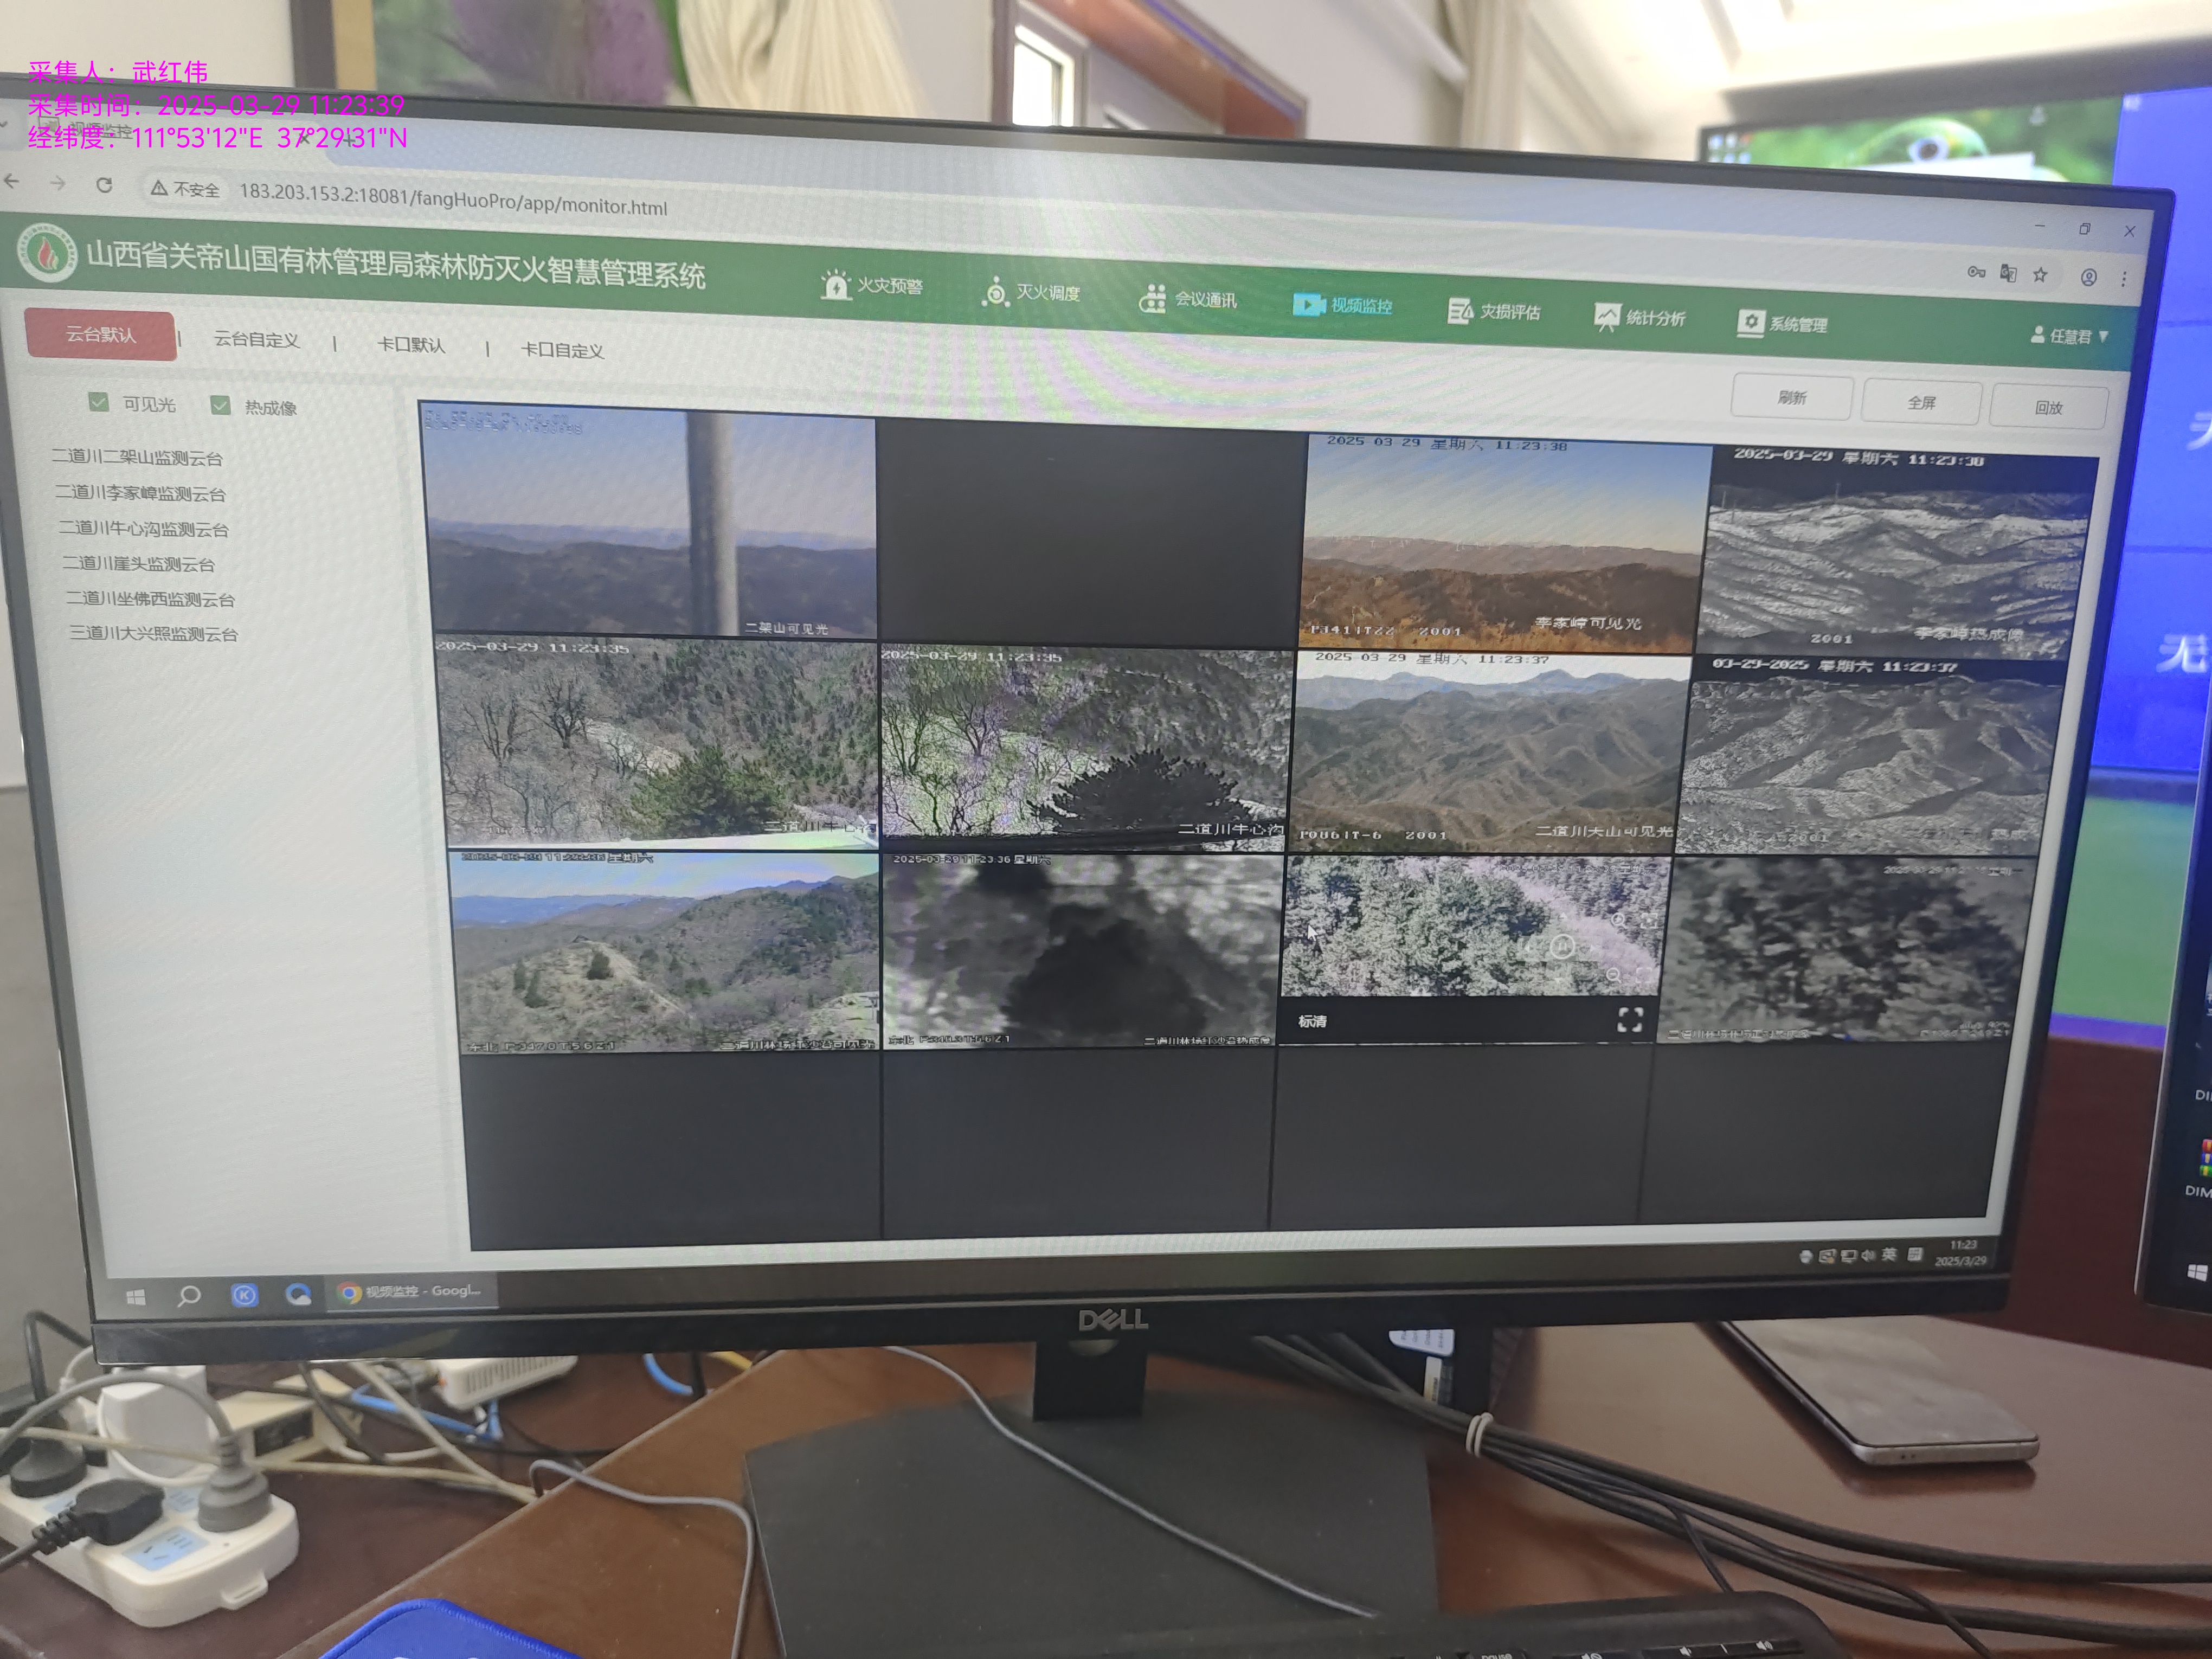Click Chrome bookmark star icon

(2040, 274)
